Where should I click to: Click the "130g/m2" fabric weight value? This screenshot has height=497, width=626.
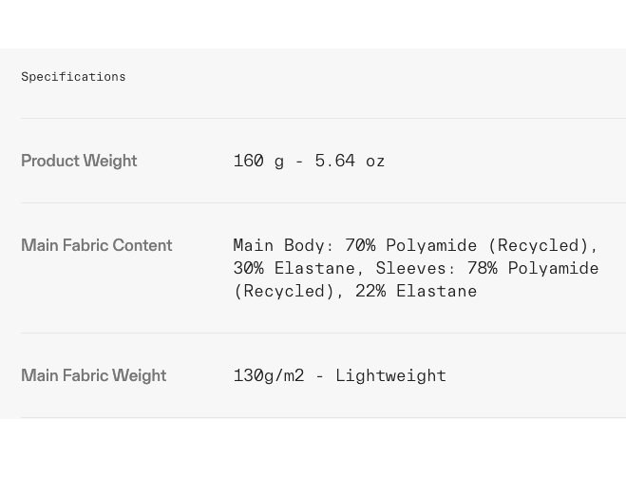269,375
